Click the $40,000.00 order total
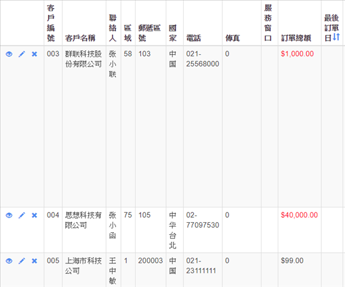 coord(300,215)
